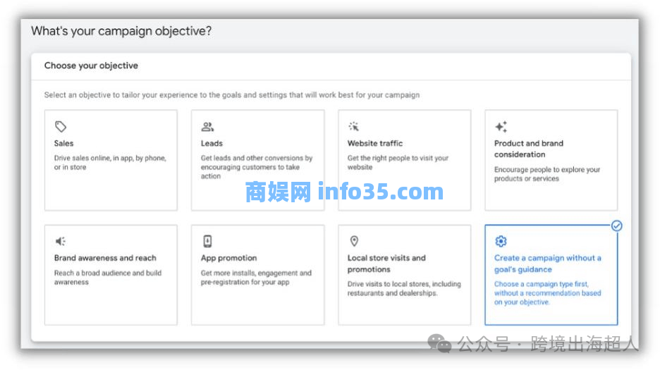660x370 pixels.
Task: Click the Sales price tag icon
Action: coord(61,126)
